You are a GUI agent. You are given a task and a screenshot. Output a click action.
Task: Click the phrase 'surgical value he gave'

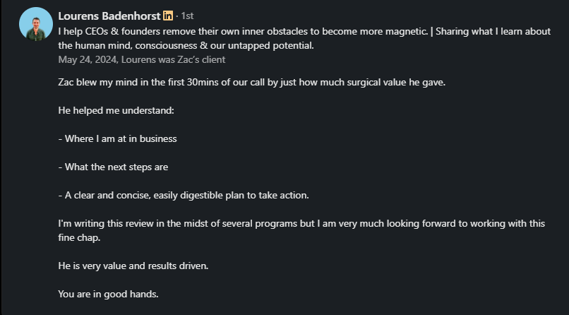click(395, 83)
